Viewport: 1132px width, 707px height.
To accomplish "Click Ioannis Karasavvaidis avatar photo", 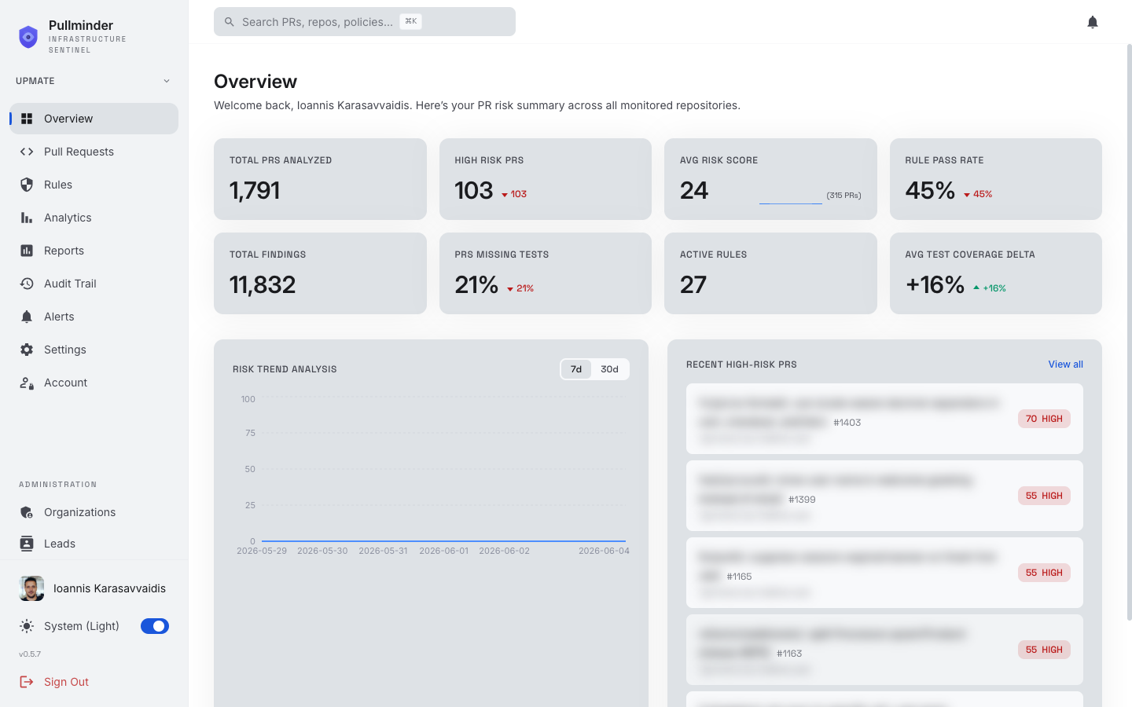I will 31,588.
